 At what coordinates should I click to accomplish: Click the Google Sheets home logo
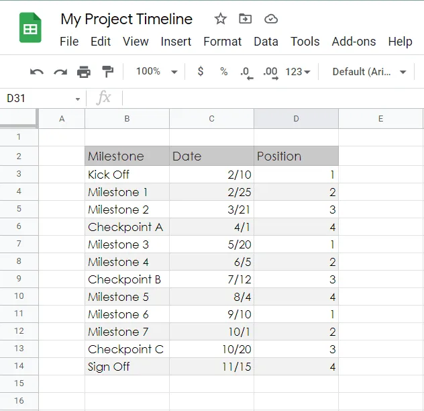click(30, 30)
